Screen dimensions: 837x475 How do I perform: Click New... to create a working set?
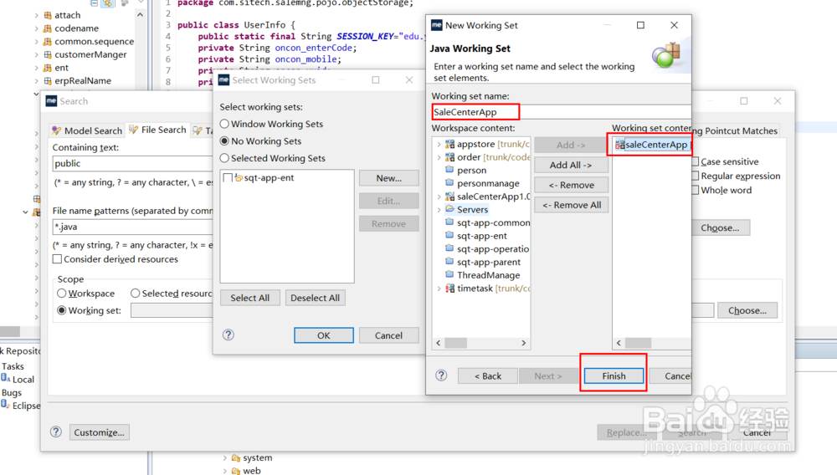[388, 178]
